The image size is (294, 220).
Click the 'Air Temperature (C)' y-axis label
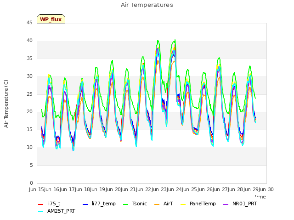(x=6, y=104)
